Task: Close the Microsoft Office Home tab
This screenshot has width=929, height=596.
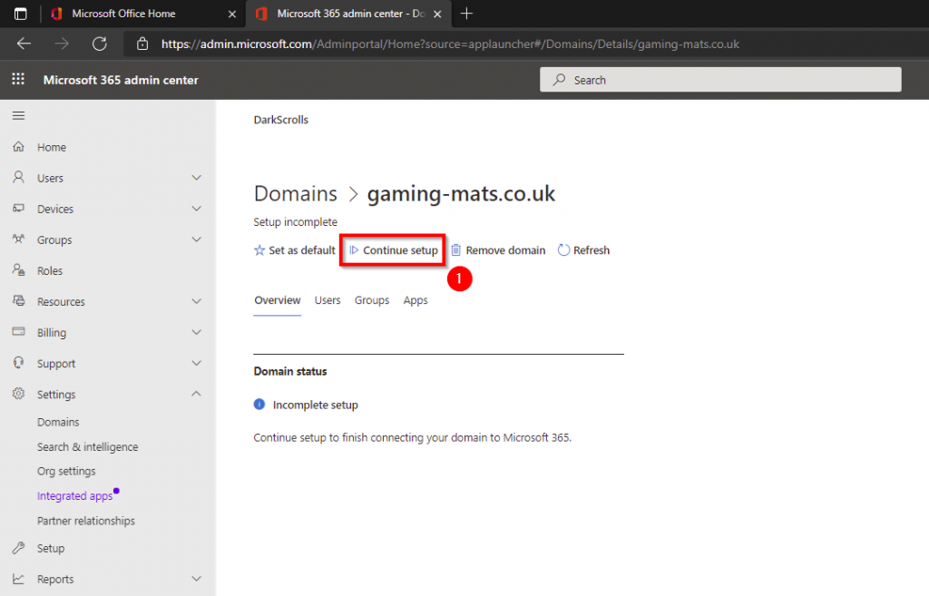Action: click(x=232, y=14)
